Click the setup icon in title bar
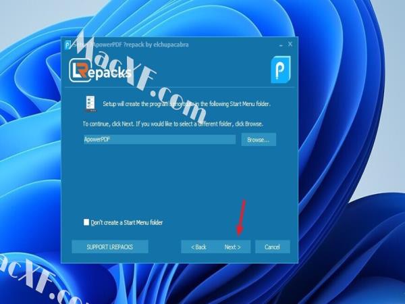Screen dimensions: 405x304 [67, 45]
